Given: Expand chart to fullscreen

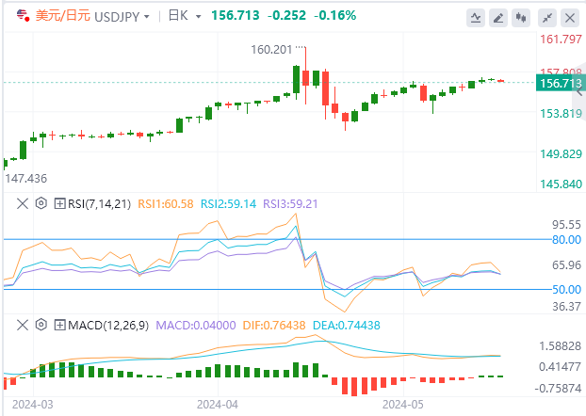Looking at the screenshot, I should point(548,18).
